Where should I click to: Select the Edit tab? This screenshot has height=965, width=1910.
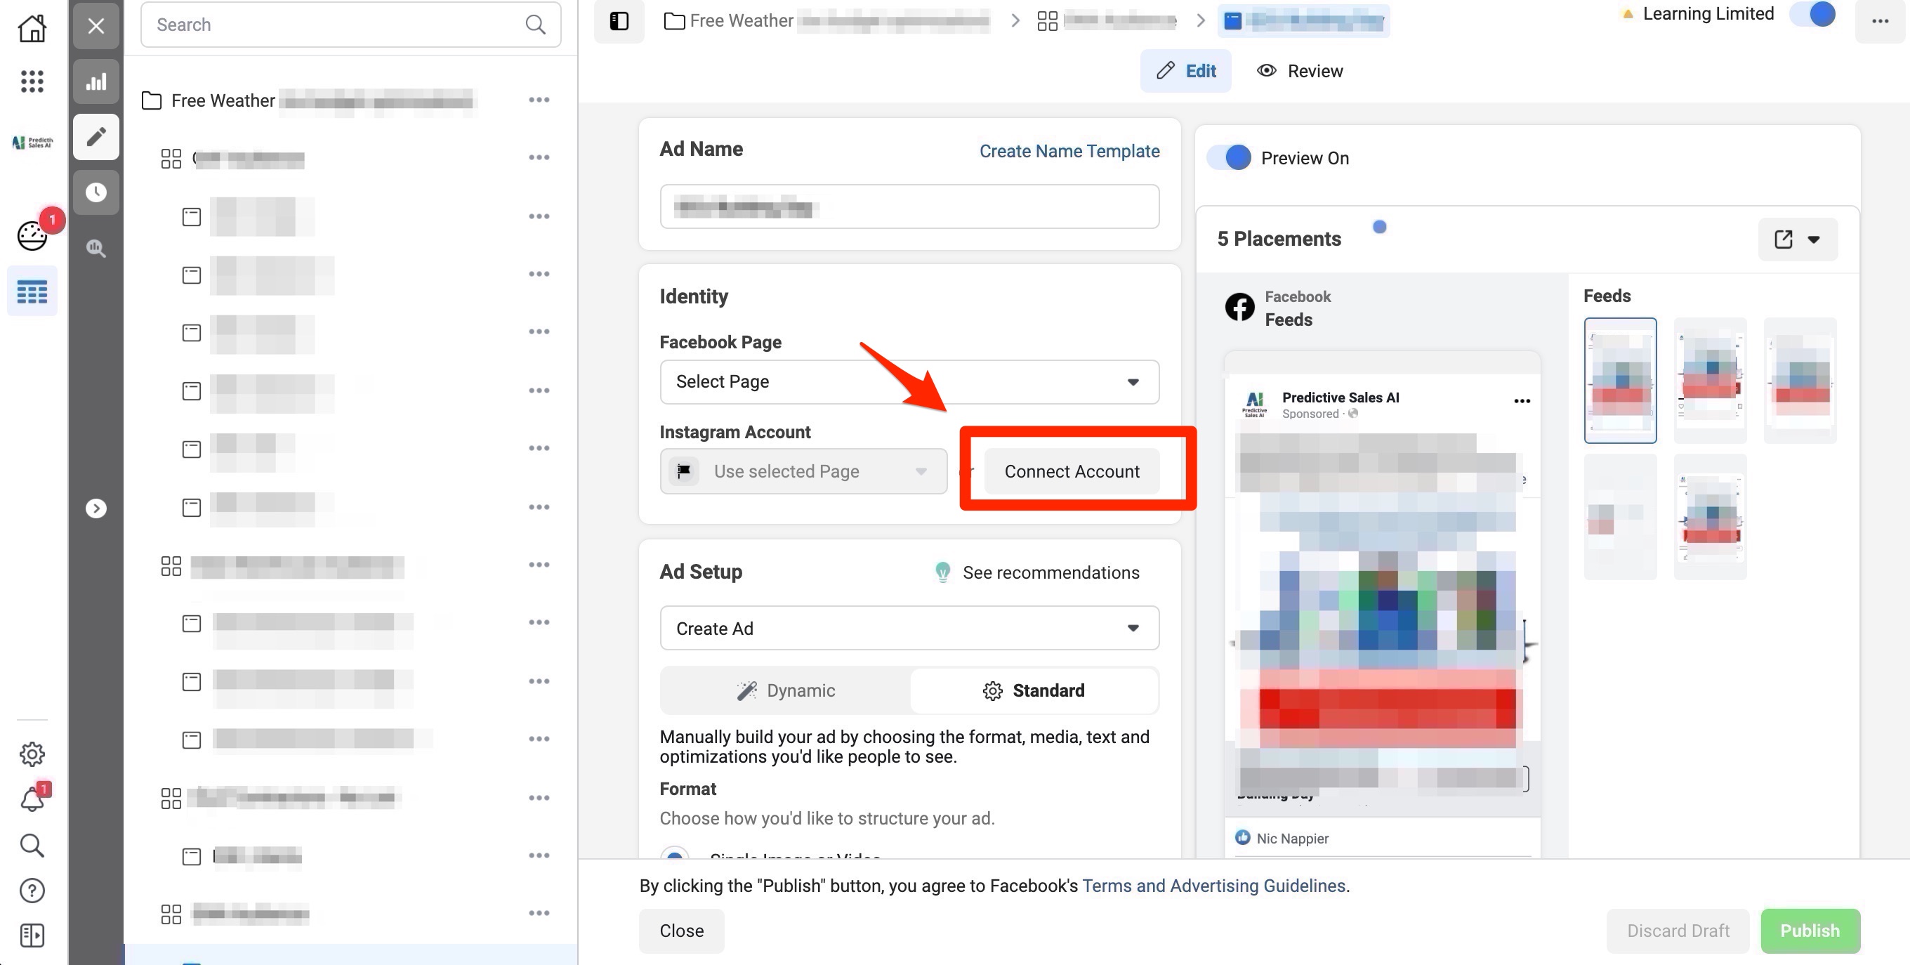[x=1185, y=71]
